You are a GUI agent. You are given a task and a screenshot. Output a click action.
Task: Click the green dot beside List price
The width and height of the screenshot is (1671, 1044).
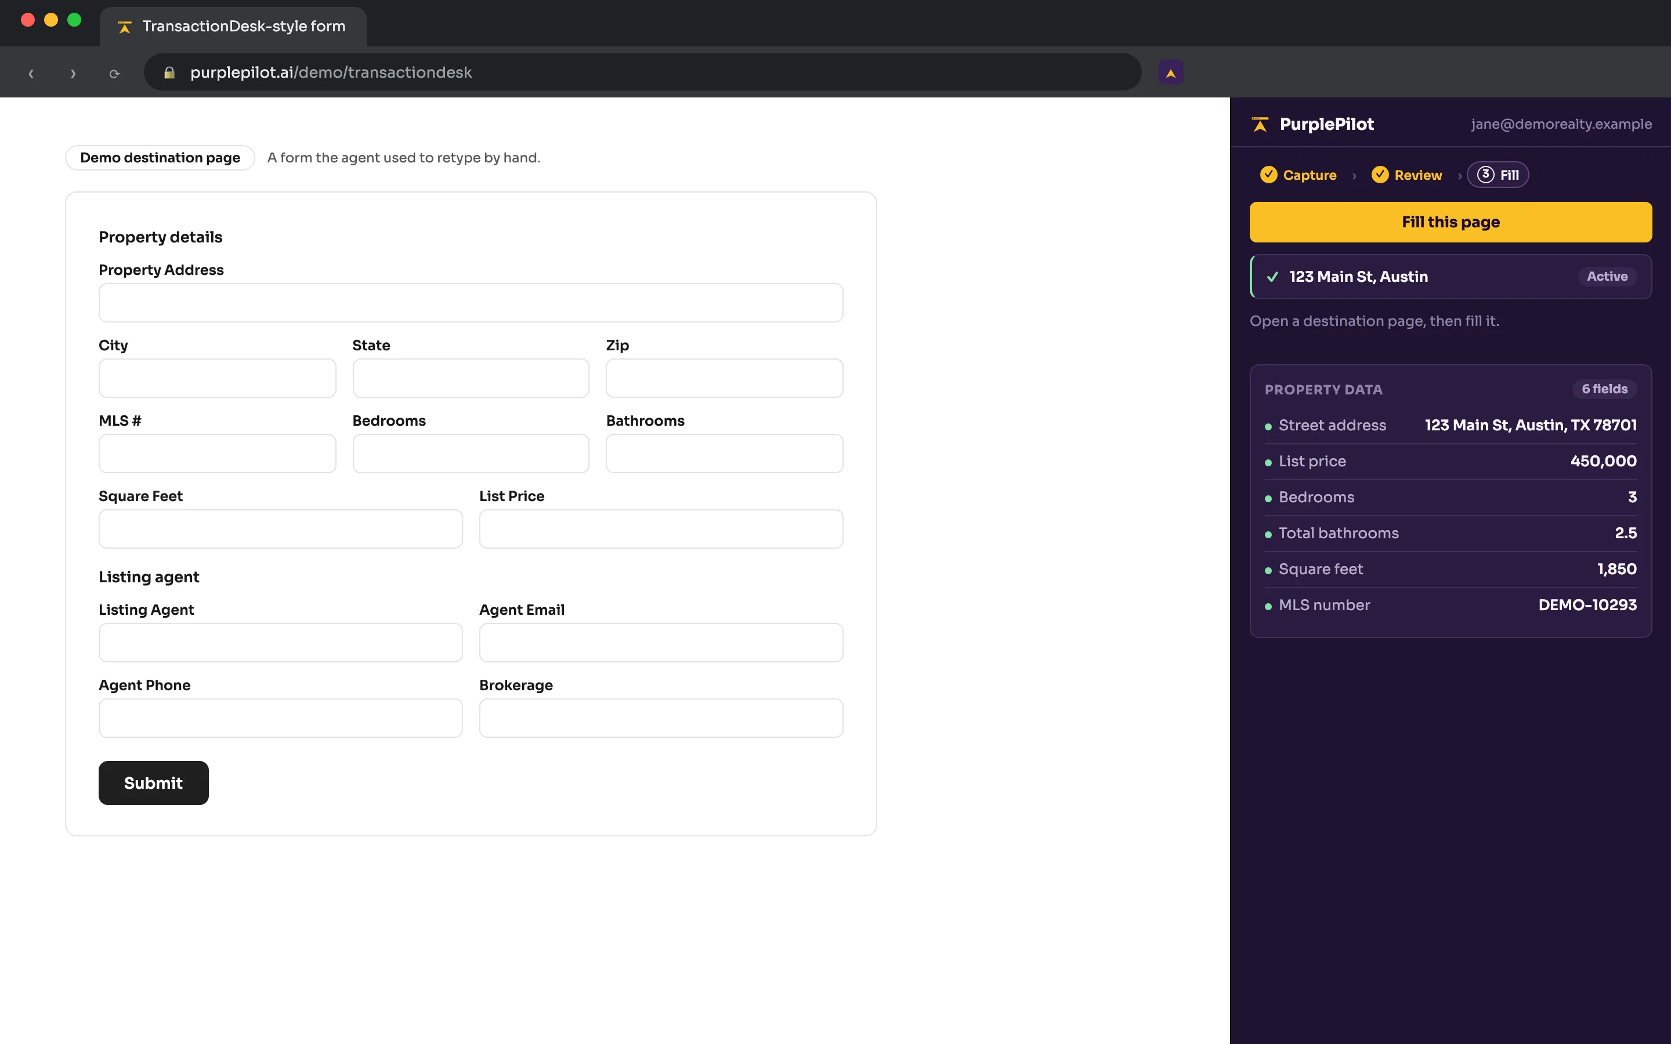[x=1268, y=463]
